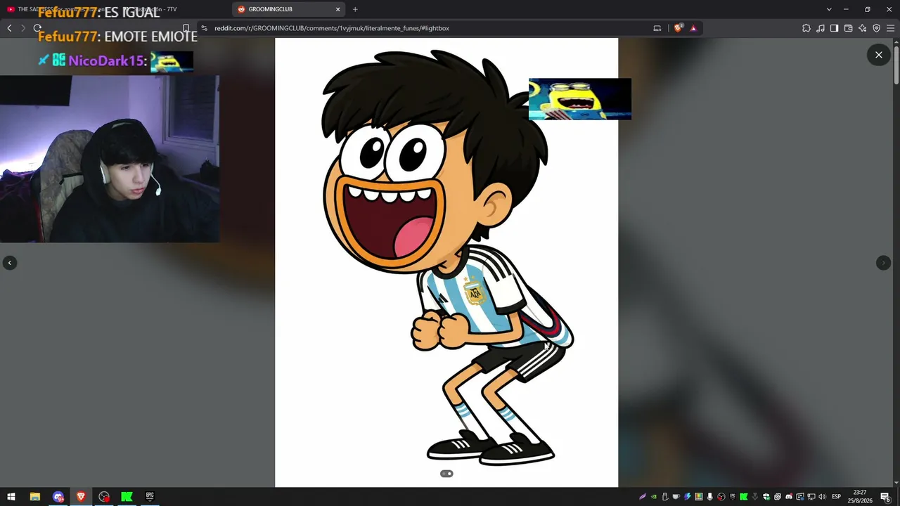
Task: Open the Brave playlist music icon
Action: [x=821, y=28]
